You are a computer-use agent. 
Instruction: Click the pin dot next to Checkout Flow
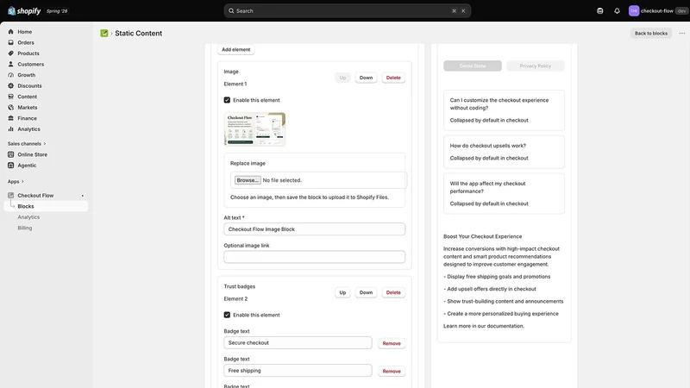(x=82, y=196)
